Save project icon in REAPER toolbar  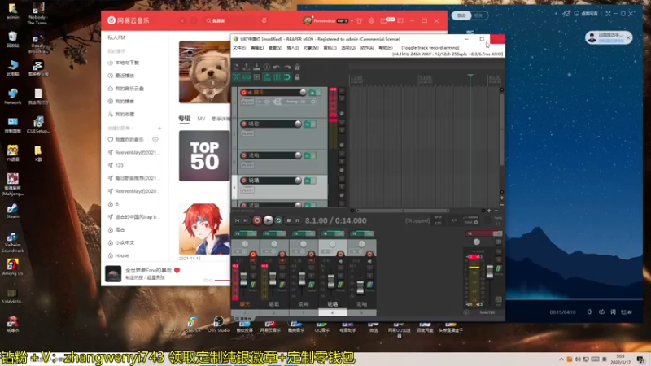(256, 67)
